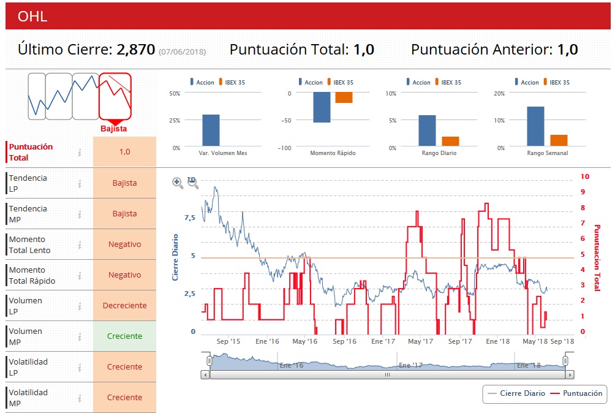The width and height of the screenshot is (615, 413).
Task: Open info icon for Momento Total Rápido
Action: pos(80,275)
